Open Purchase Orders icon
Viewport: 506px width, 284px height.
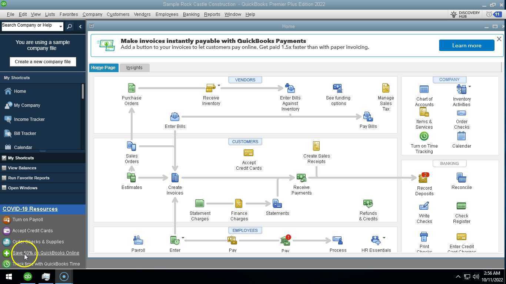point(132,88)
